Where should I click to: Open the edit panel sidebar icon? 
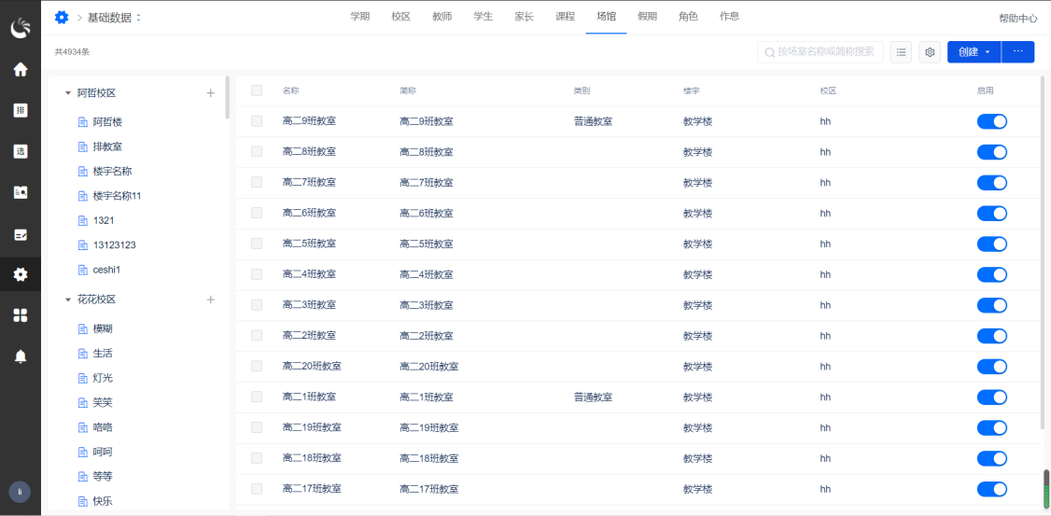(x=21, y=234)
